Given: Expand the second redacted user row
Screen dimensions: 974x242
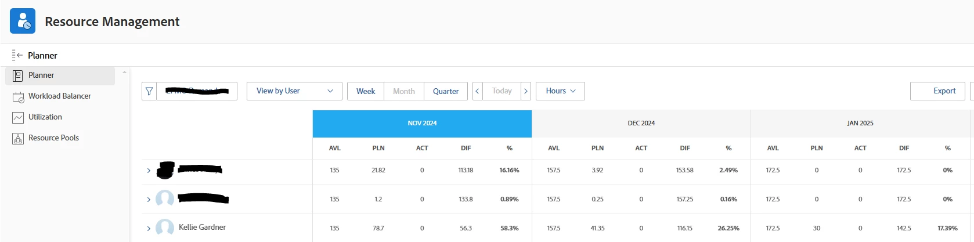Looking at the screenshot, I should [149, 200].
